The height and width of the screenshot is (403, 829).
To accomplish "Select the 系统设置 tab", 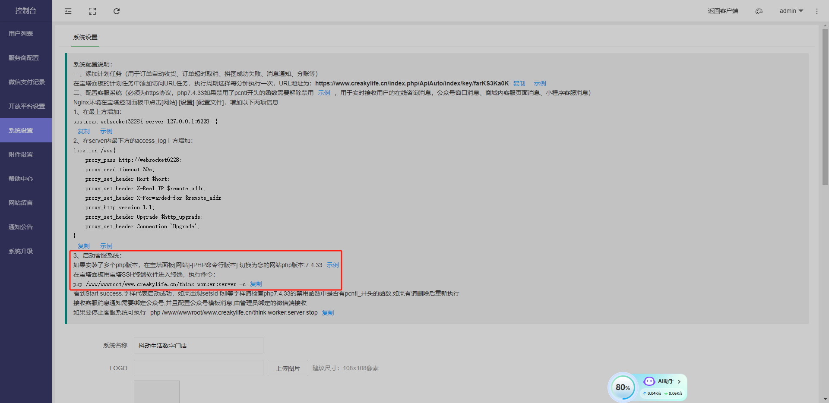I will pyautogui.click(x=85, y=38).
